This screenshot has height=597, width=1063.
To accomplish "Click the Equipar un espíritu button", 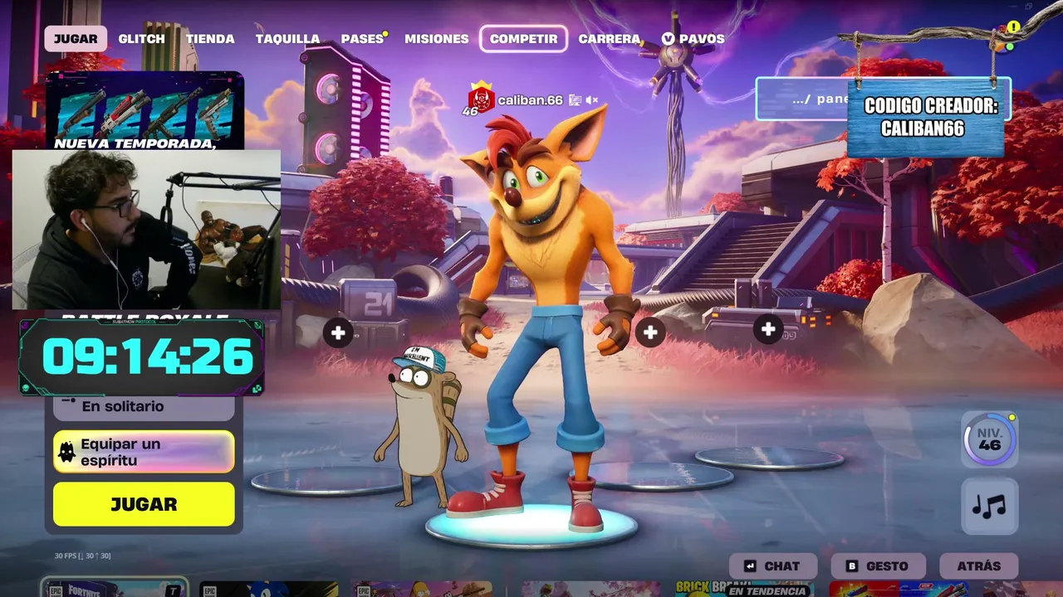I will pyautogui.click(x=144, y=452).
